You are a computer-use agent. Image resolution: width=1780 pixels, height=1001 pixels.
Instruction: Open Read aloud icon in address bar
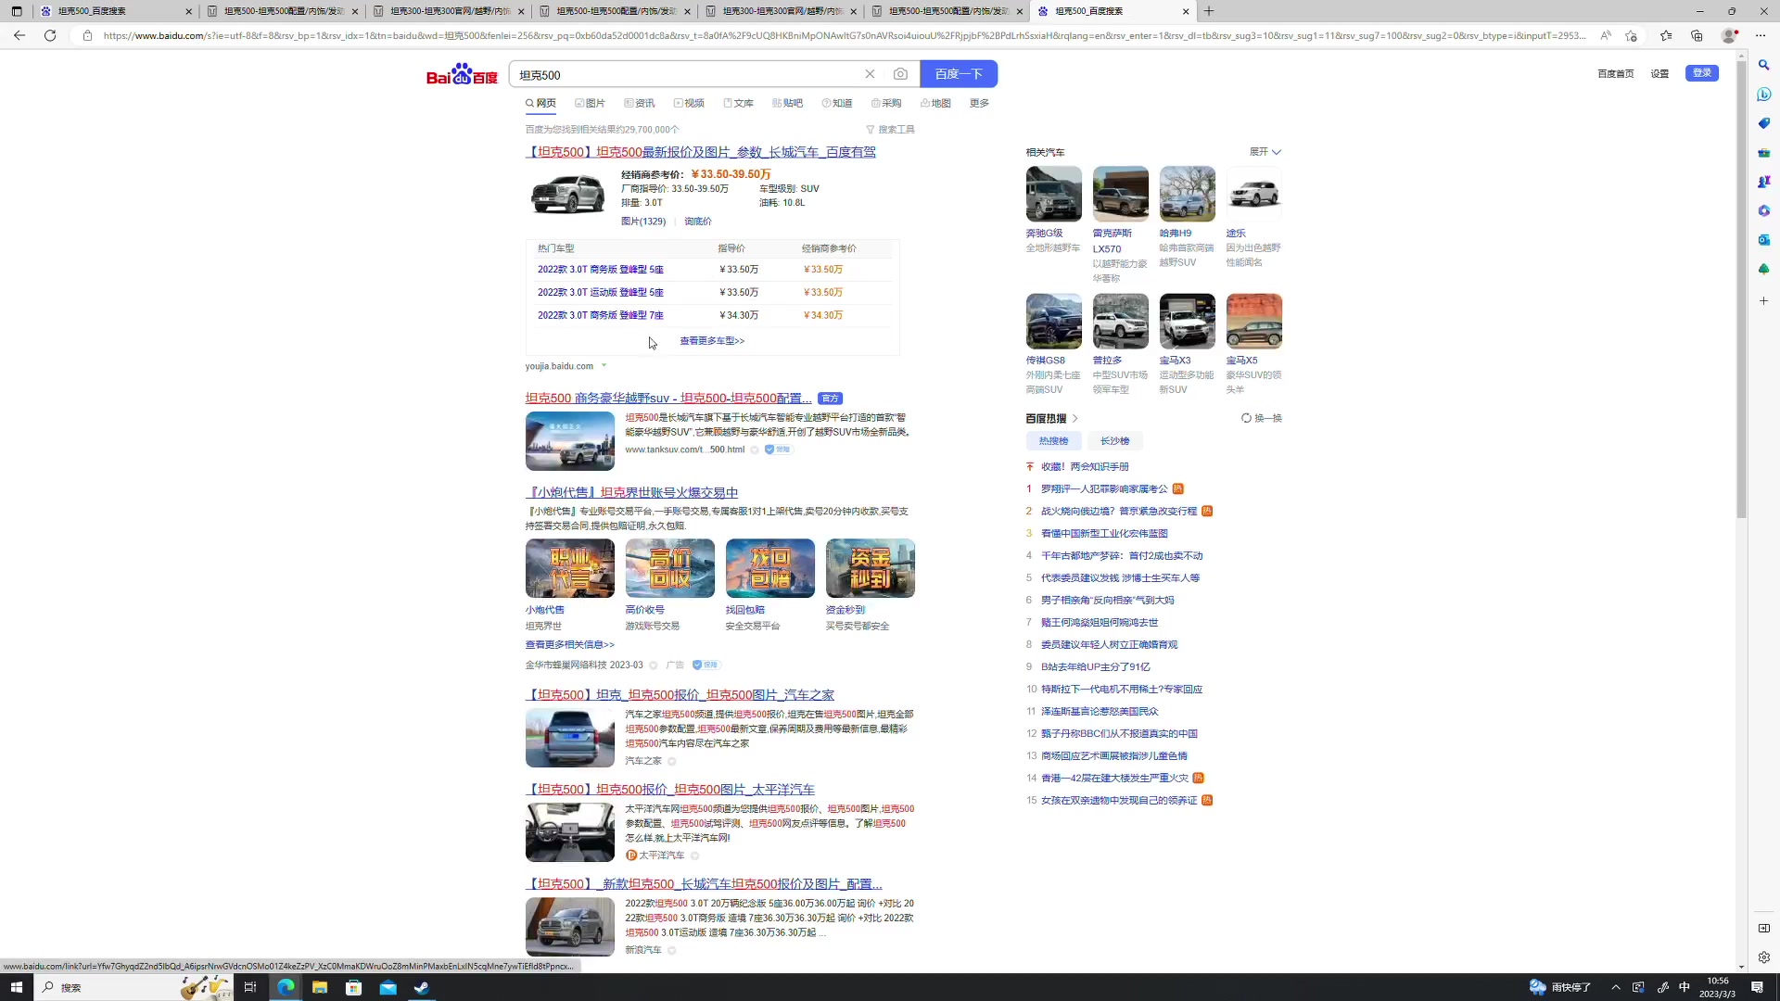1606,35
